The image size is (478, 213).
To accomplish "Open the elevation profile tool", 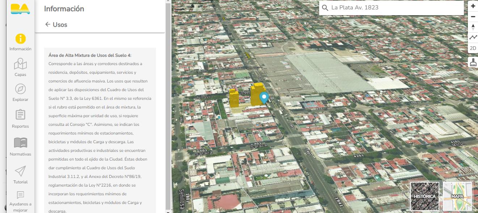I will click(473, 38).
